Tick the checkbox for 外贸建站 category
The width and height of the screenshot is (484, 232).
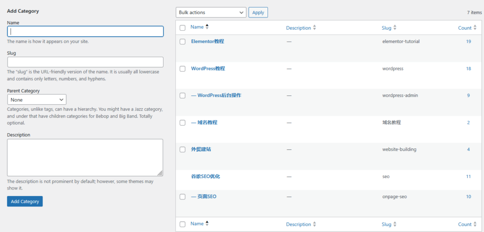click(x=183, y=149)
